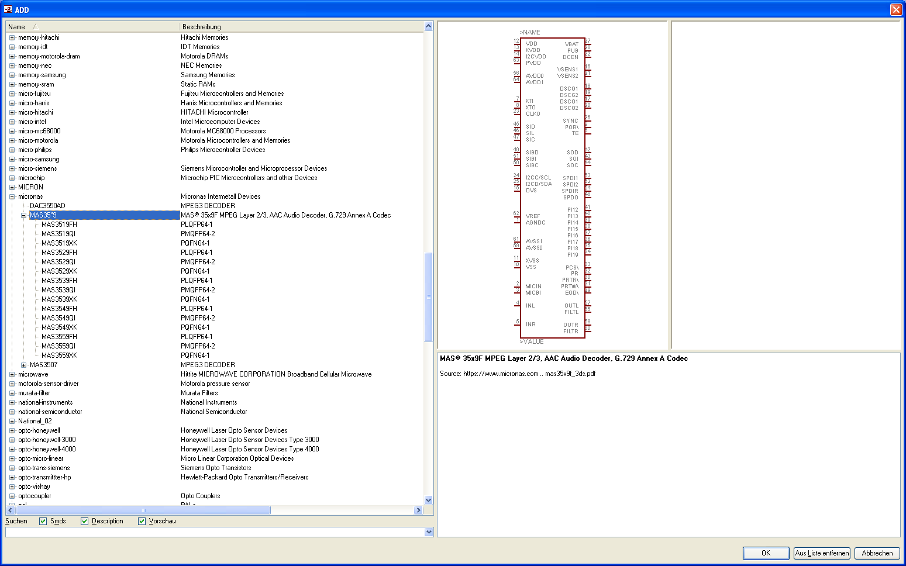Click the horizontal scrollbar left arrow

pos(11,510)
